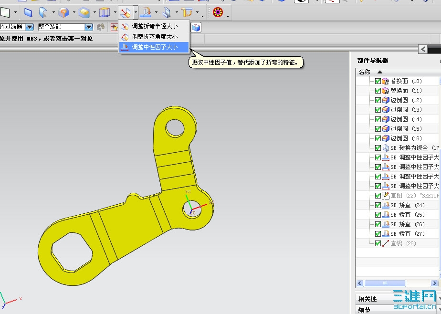Image resolution: width=441 pixels, height=314 pixels.
Task: Uncheck the 边倒圆 (16) feature checkbox
Action: pos(378,138)
